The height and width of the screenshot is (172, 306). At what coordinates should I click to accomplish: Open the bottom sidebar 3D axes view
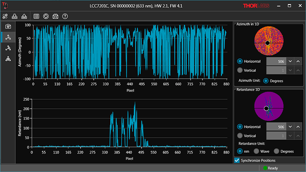[x=8, y=59]
